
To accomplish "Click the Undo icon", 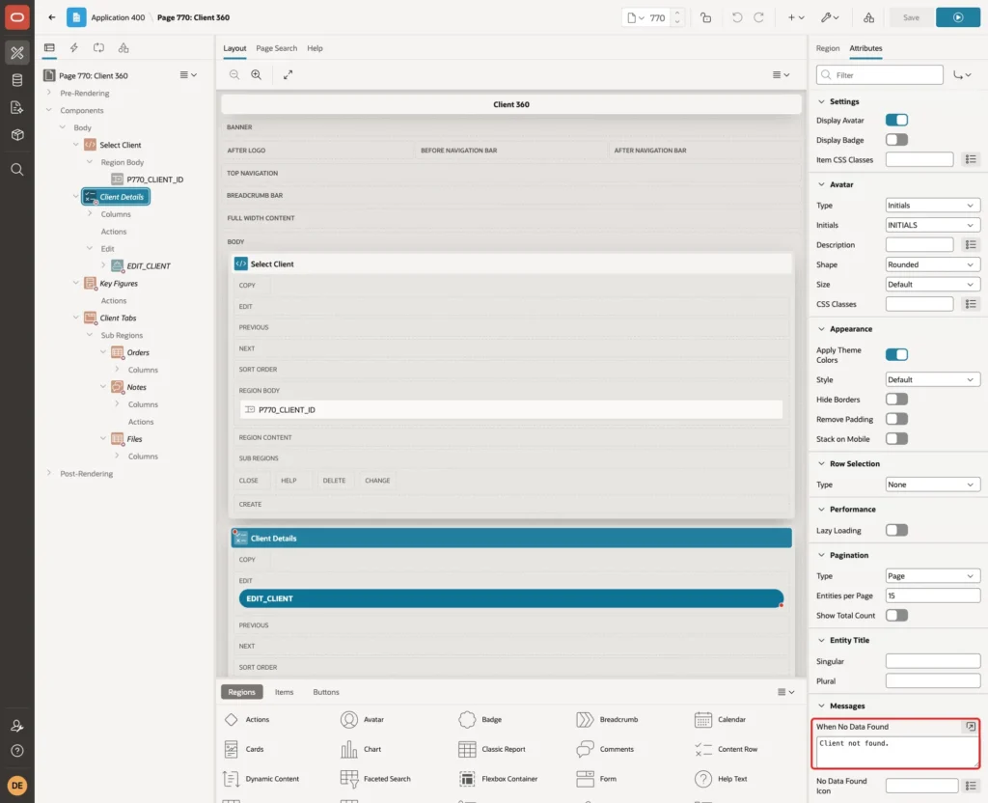I will 736,17.
